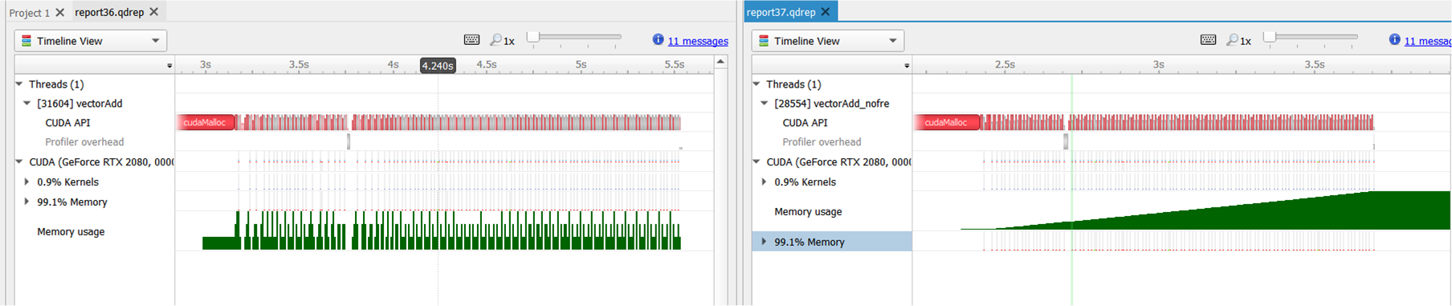Select CUDA API row in report36

pyautogui.click(x=67, y=123)
